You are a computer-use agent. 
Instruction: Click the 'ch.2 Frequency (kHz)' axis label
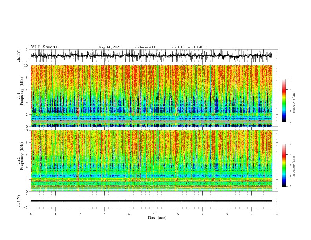pos(20,156)
